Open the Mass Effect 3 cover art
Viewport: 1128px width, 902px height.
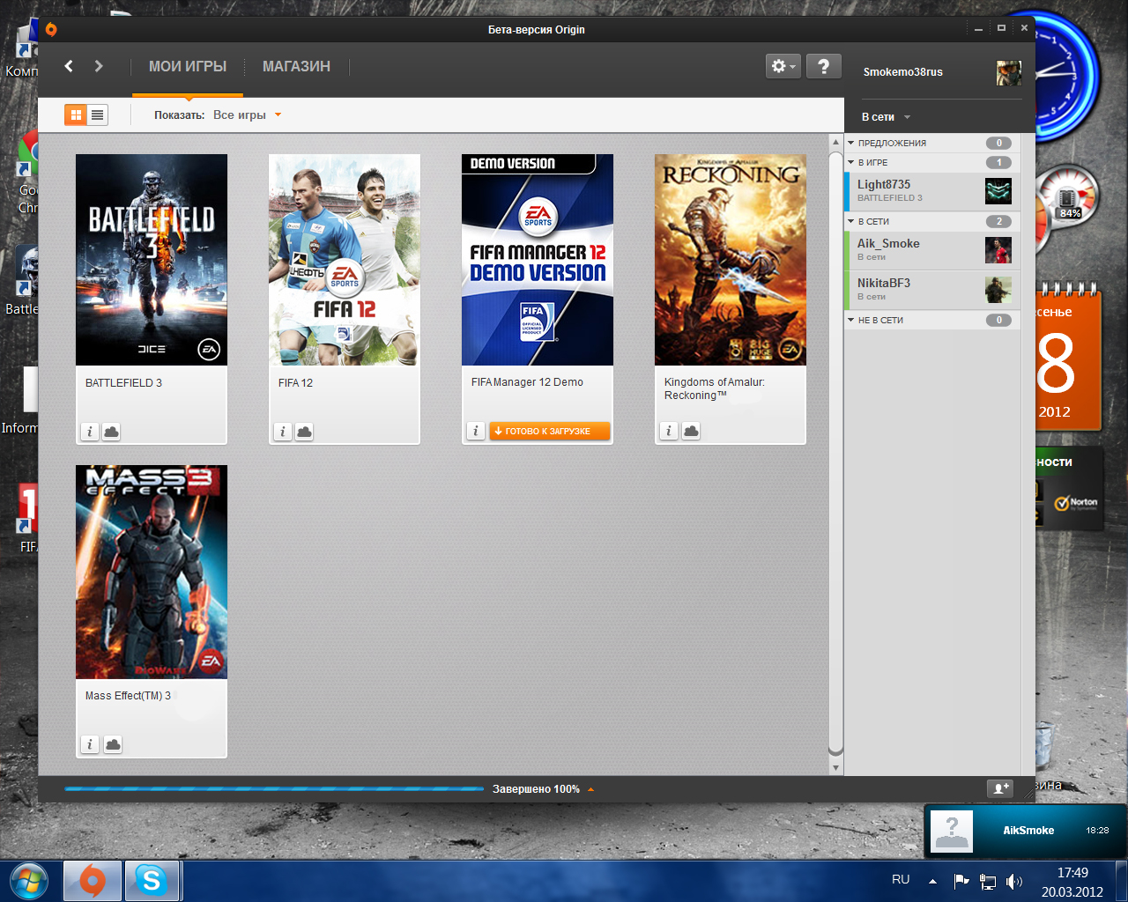point(152,572)
